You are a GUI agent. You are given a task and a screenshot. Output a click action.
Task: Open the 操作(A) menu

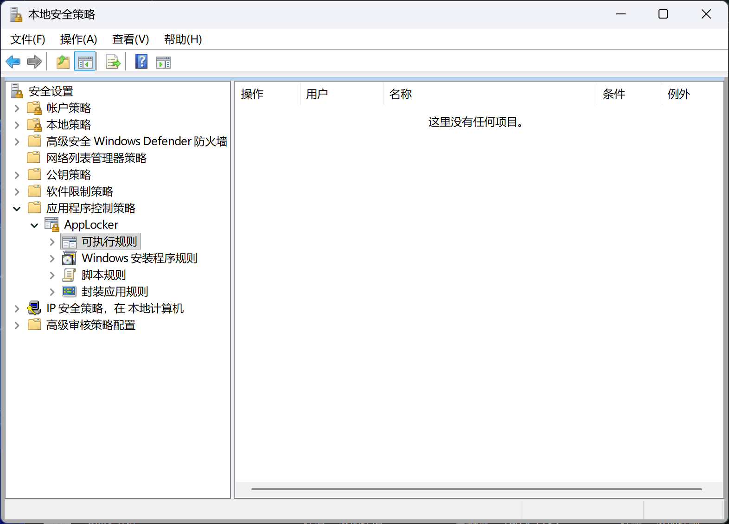pos(78,39)
